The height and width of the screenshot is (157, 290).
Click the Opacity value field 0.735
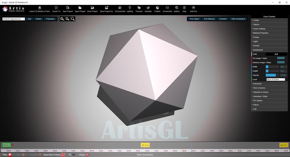click(283, 75)
